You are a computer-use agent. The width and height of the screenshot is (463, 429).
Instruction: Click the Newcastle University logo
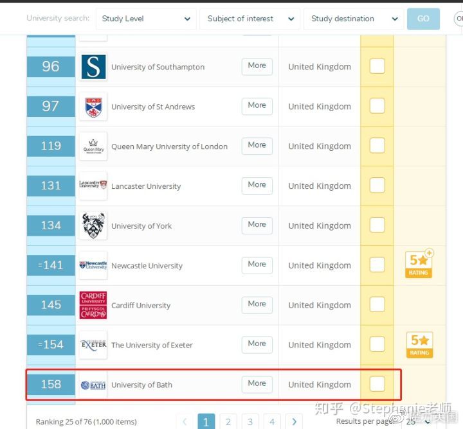(93, 265)
